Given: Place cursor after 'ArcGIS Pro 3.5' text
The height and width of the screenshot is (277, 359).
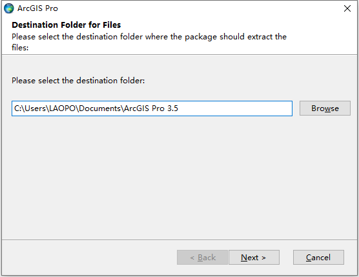Looking at the screenshot, I should click(179, 108).
